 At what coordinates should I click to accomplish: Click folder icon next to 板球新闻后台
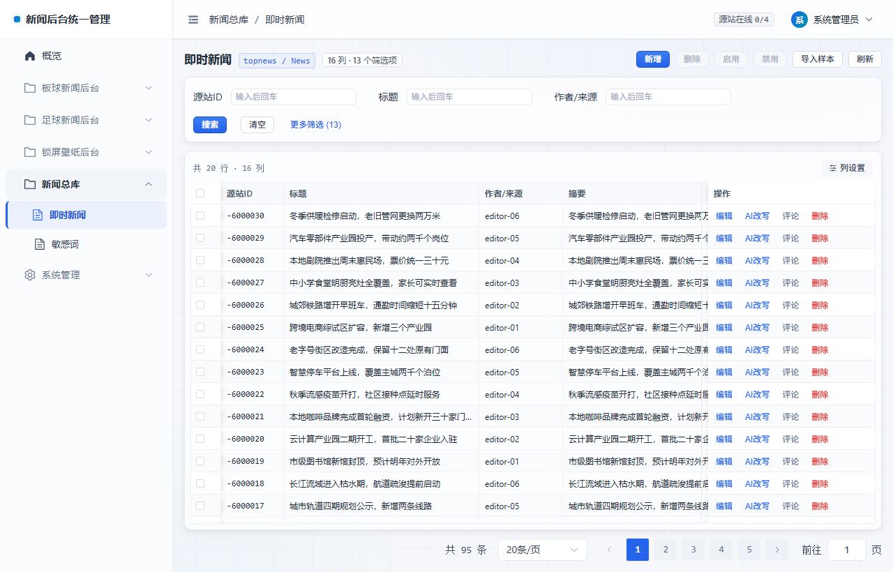(29, 88)
